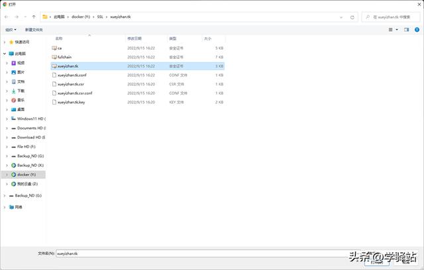Select Backup_ND (K:) network drive icon
Screen dimensions: 424x270
point(13,165)
